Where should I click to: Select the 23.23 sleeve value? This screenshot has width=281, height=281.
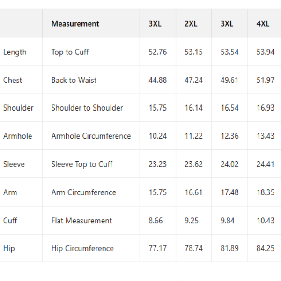pos(158,164)
